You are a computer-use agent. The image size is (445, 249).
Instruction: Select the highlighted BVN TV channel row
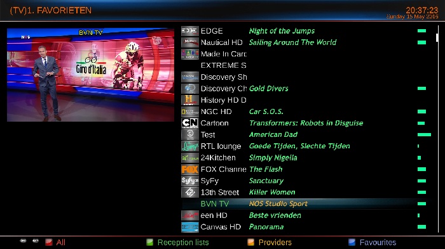point(305,204)
